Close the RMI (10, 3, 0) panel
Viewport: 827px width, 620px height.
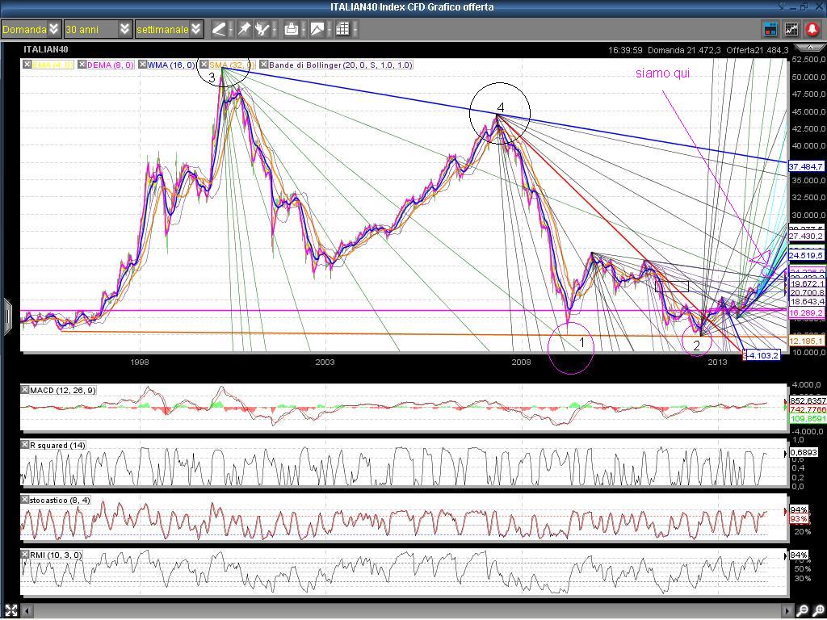point(25,555)
